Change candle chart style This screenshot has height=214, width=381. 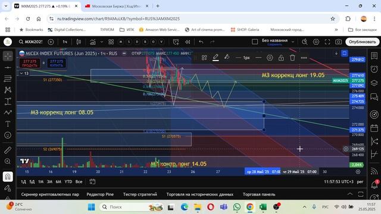click(x=79, y=42)
